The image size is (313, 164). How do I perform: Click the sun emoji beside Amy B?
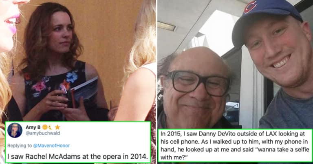point(45,127)
